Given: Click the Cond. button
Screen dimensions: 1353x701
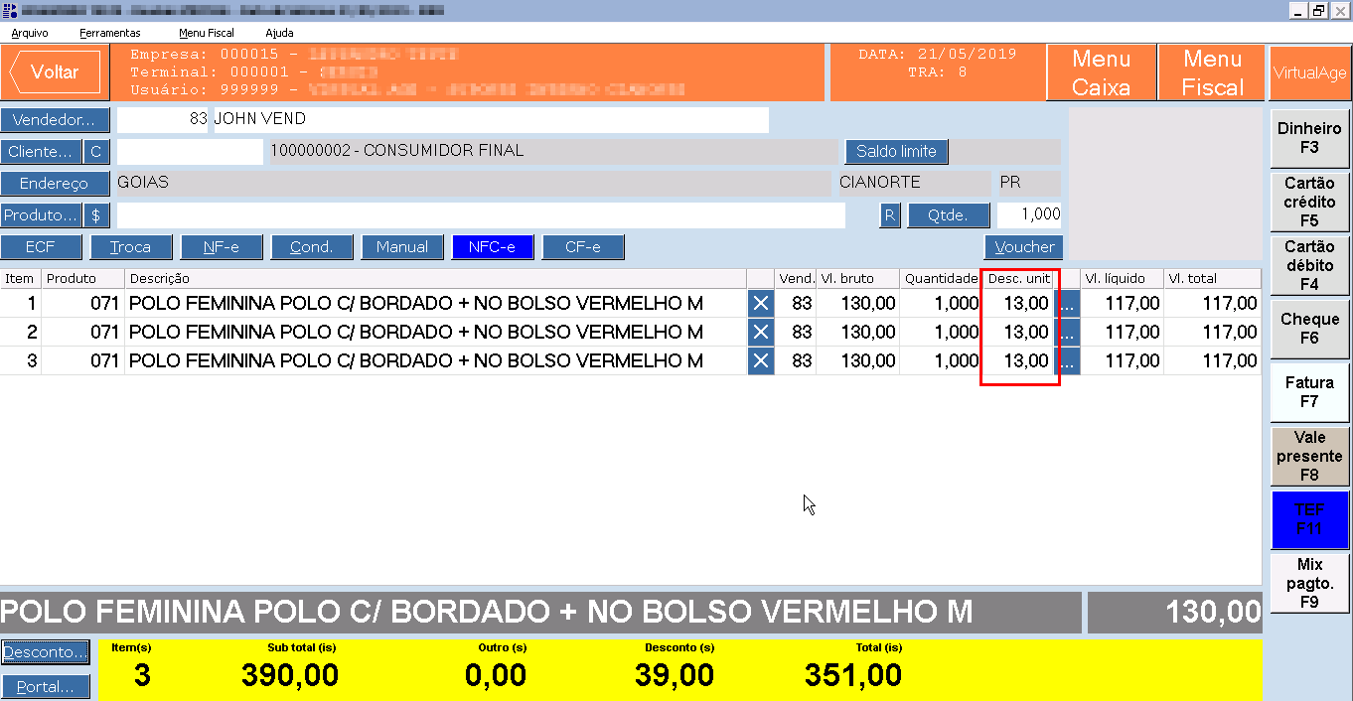Looking at the screenshot, I should click(312, 247).
